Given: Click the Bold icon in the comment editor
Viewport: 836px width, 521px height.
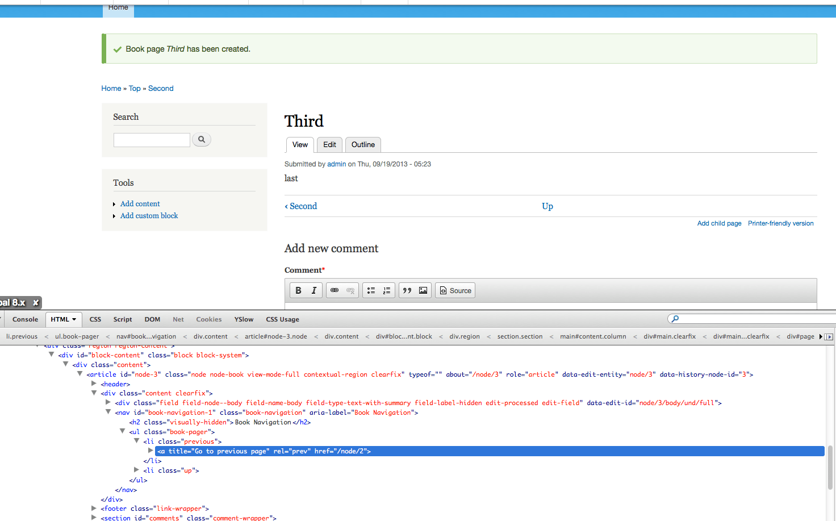Looking at the screenshot, I should point(298,290).
